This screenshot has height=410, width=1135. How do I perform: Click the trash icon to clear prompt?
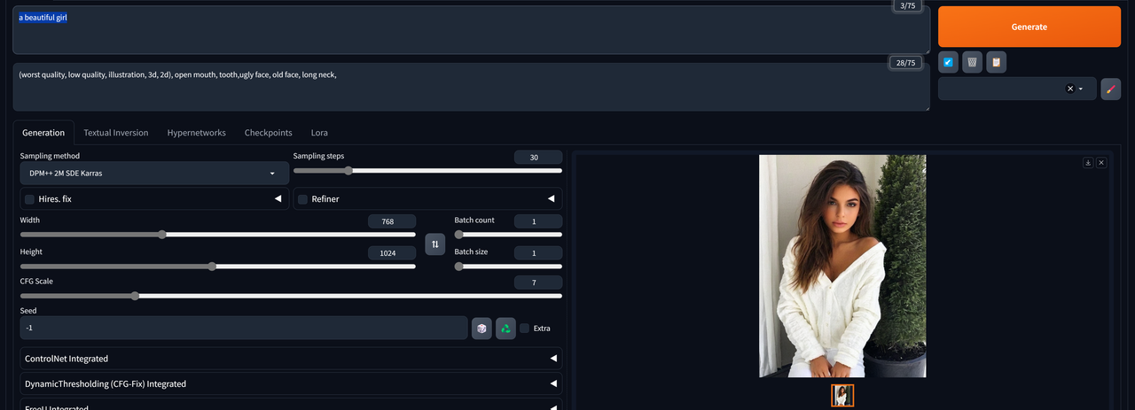[972, 62]
